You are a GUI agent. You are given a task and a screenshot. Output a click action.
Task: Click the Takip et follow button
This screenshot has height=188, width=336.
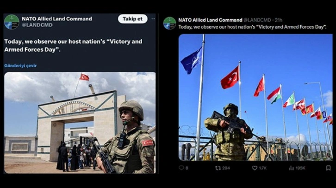pos(133,19)
